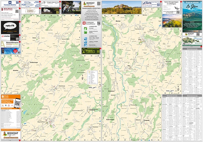Click the north arrow on the right-hand map
203x142 pixels.
click(179, 89)
